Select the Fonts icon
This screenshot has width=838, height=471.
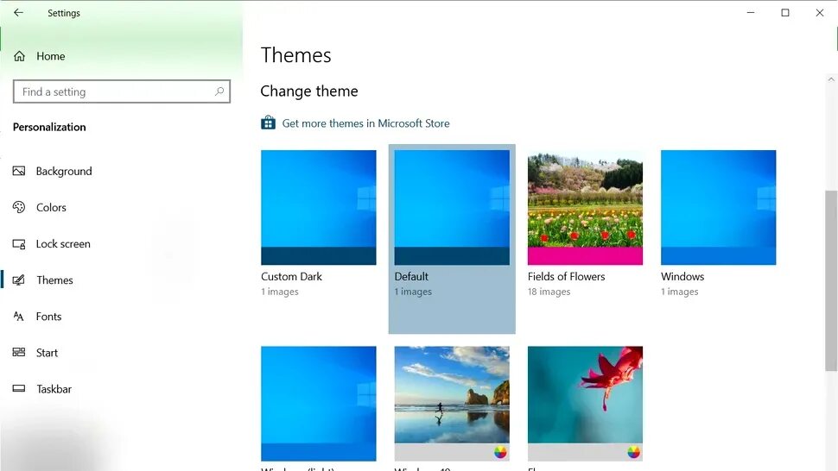coord(19,317)
